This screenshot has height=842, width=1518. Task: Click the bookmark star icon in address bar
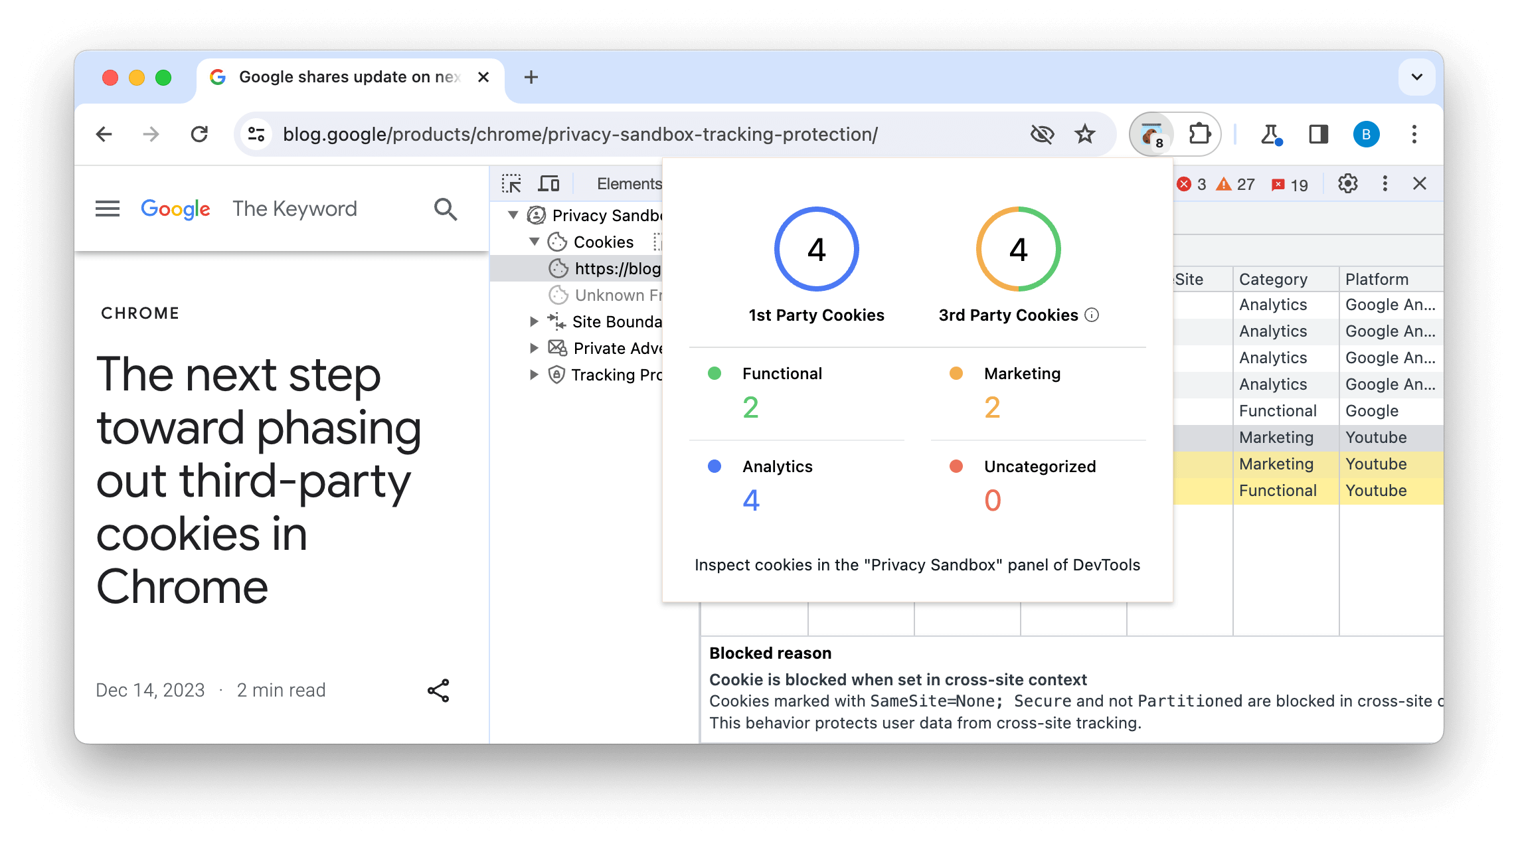pyautogui.click(x=1086, y=133)
